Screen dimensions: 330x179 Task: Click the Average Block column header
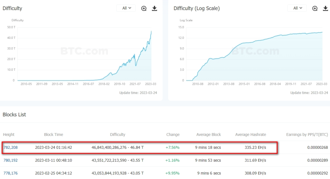tap(209, 135)
